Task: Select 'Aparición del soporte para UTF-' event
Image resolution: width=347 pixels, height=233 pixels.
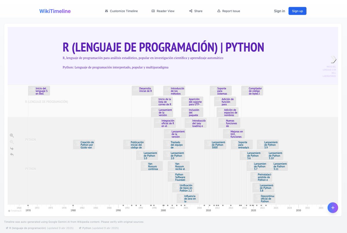Action: [x=192, y=101]
